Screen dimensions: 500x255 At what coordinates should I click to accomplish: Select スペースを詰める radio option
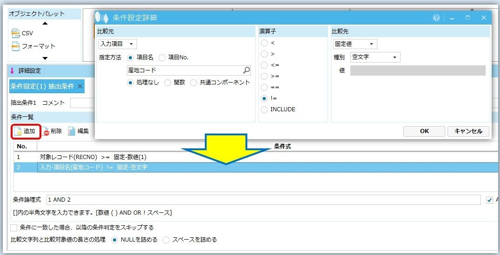166,240
